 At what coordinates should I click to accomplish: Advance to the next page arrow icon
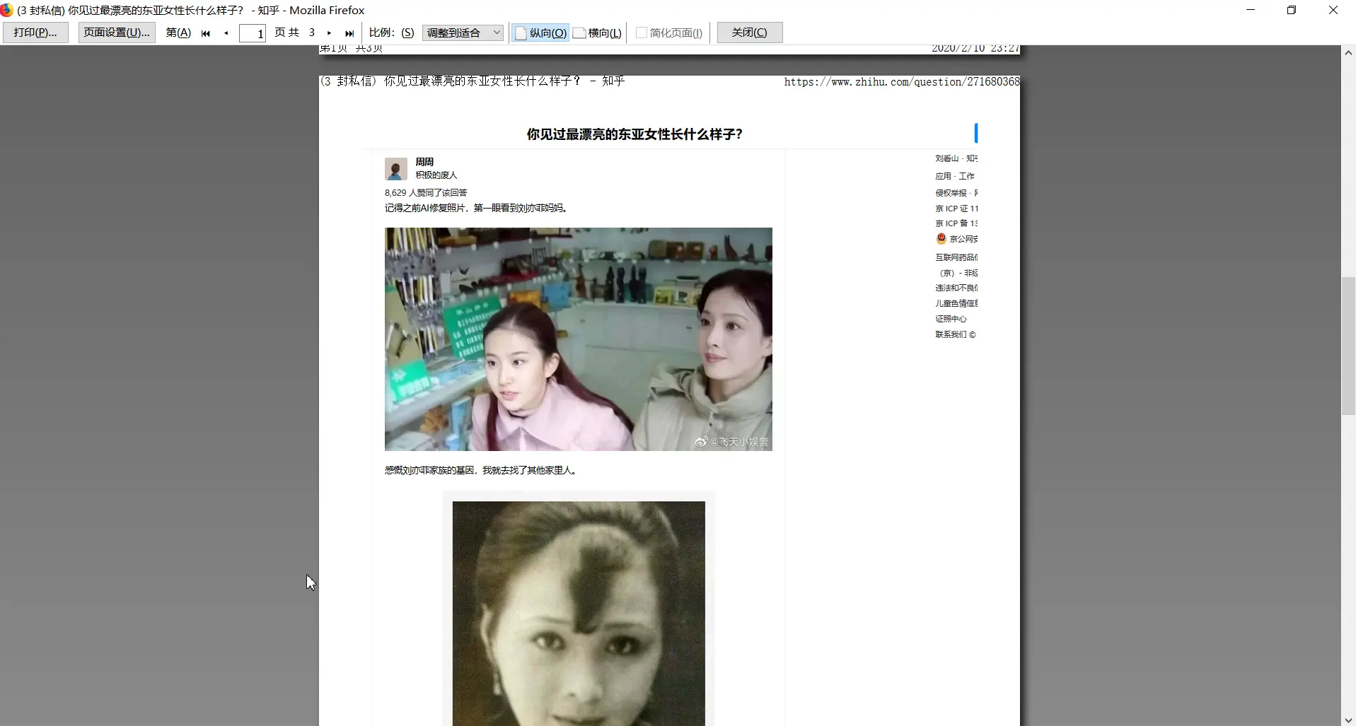[329, 33]
